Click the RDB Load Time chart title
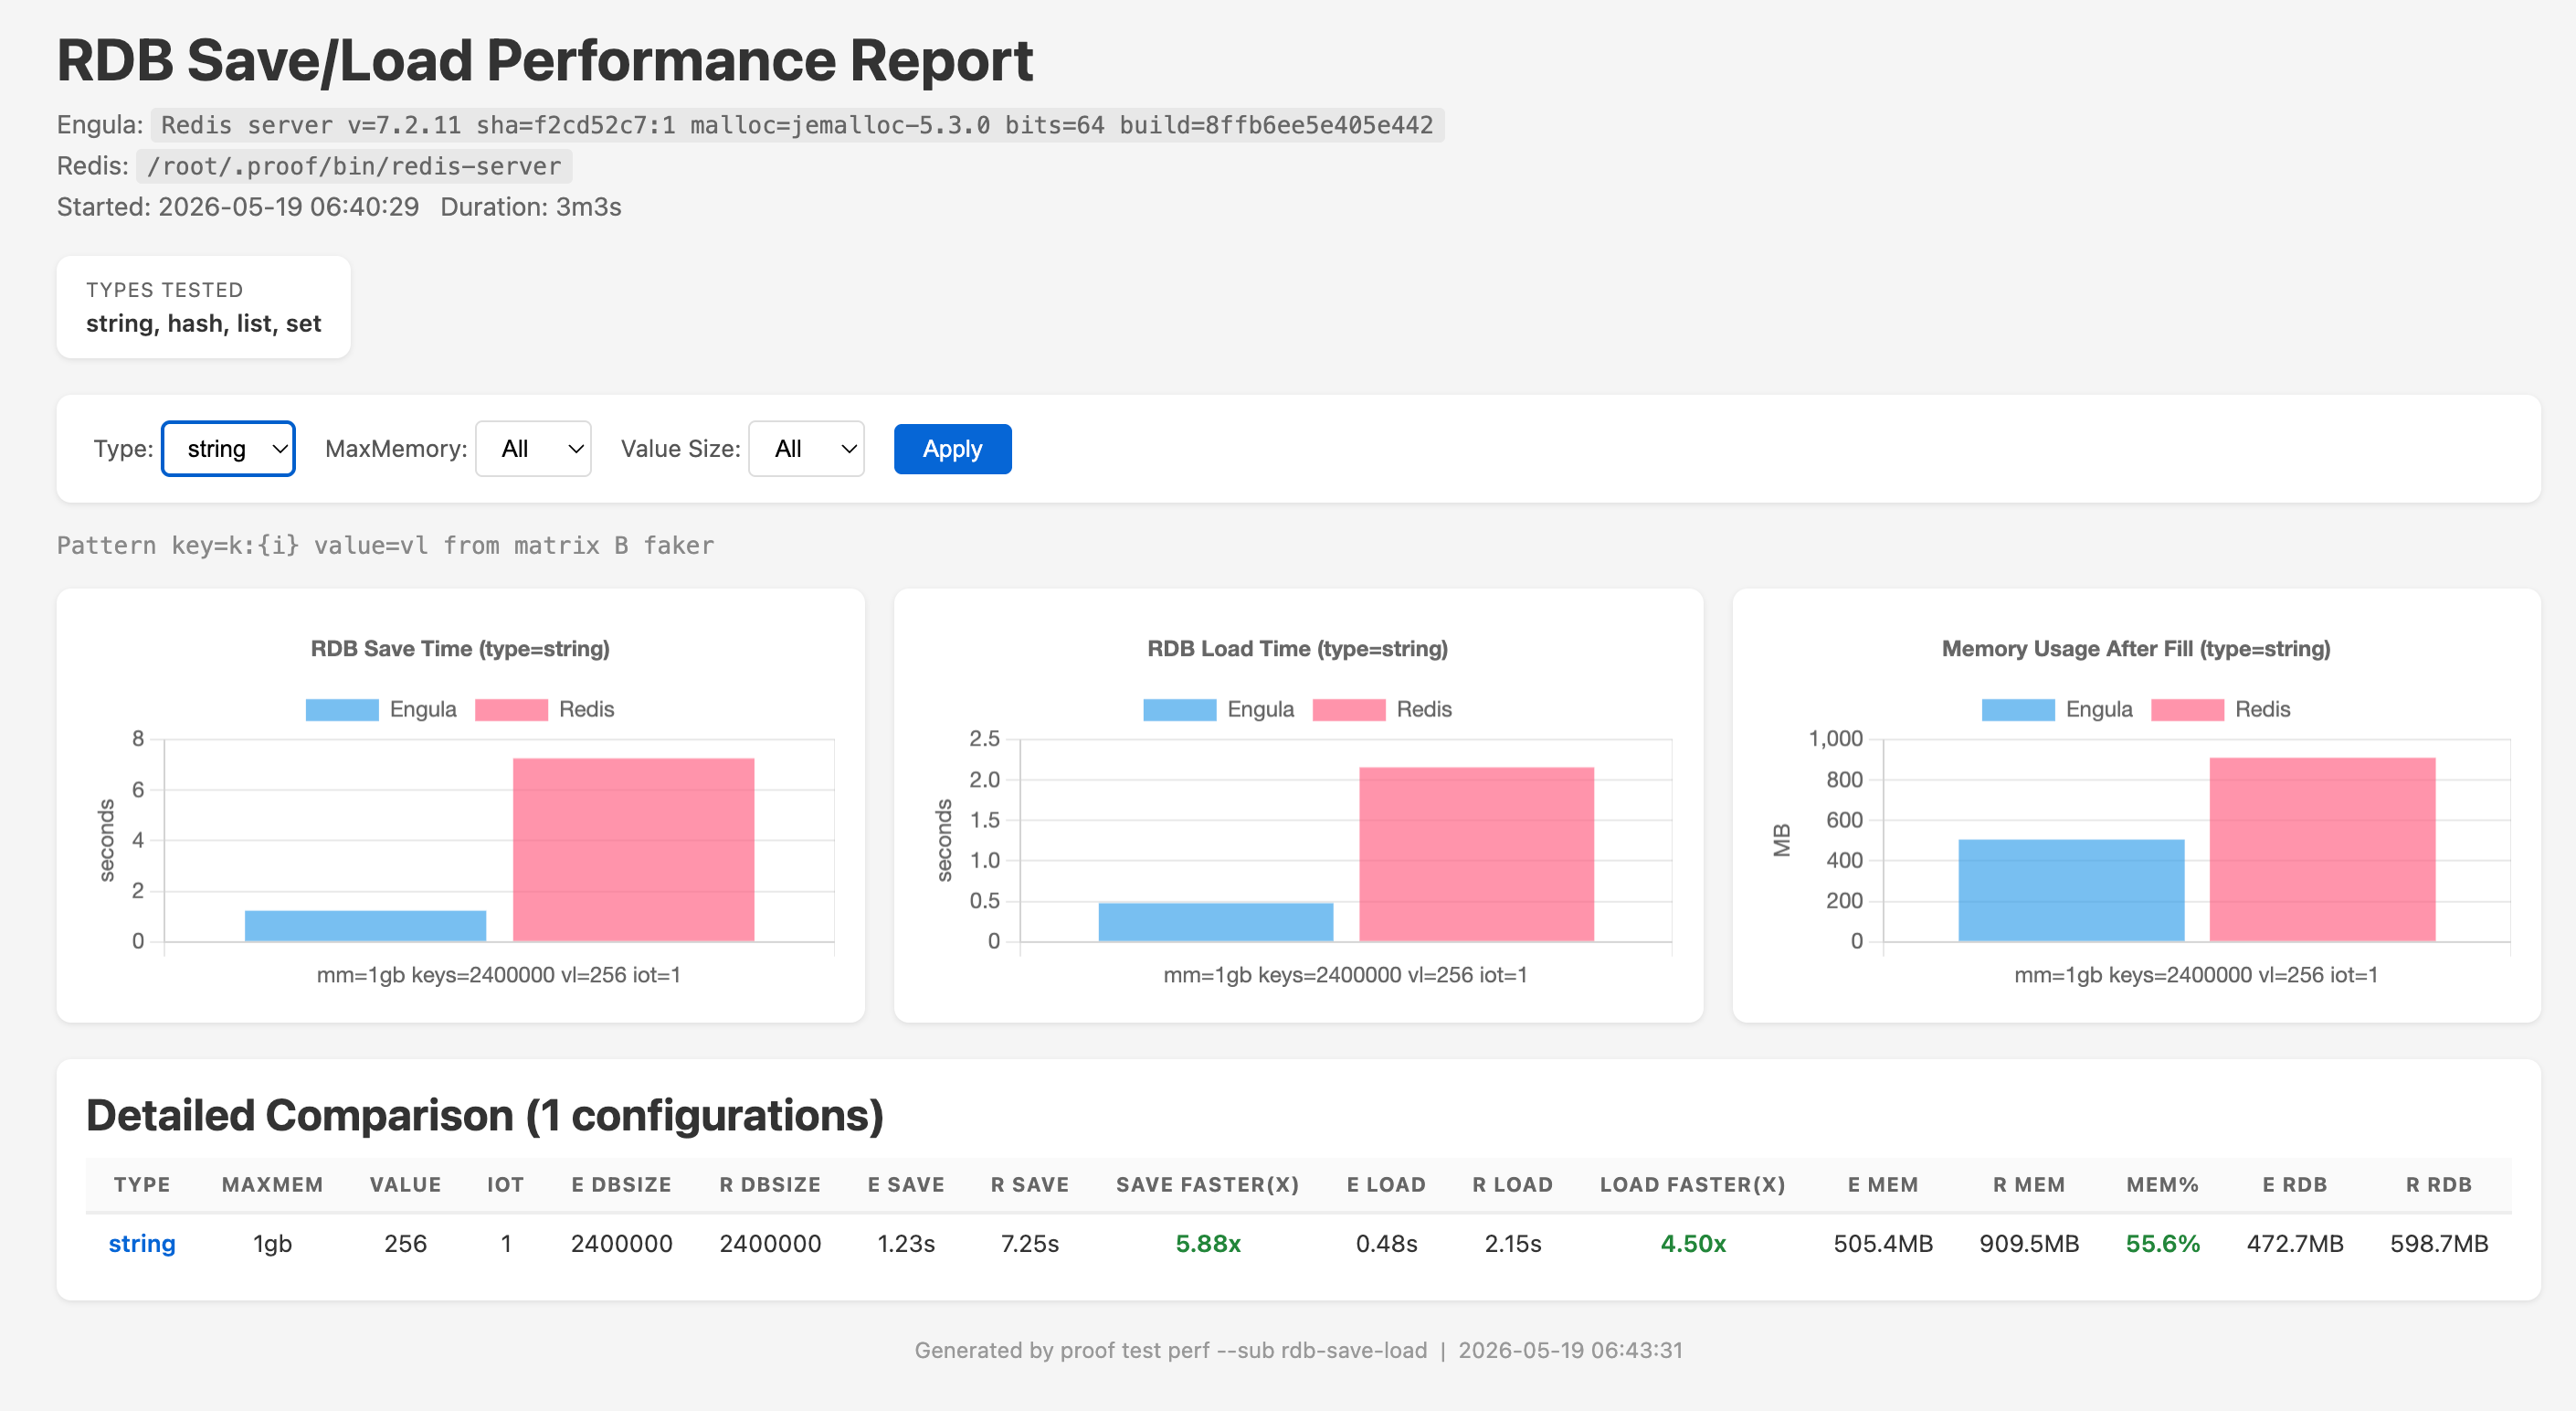The height and width of the screenshot is (1411, 2576). pos(1298,649)
